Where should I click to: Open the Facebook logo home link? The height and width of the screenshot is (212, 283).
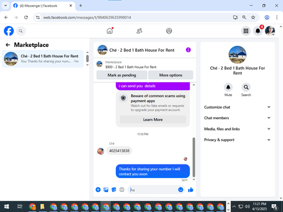pos(8,31)
